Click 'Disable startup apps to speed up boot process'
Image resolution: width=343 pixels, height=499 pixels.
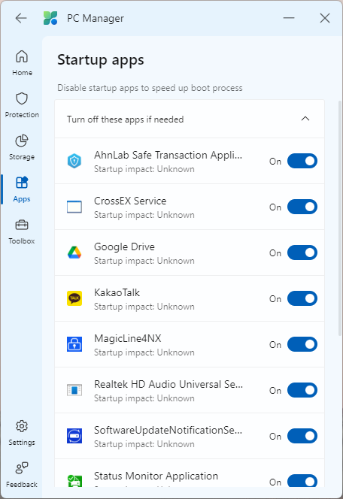(150, 88)
